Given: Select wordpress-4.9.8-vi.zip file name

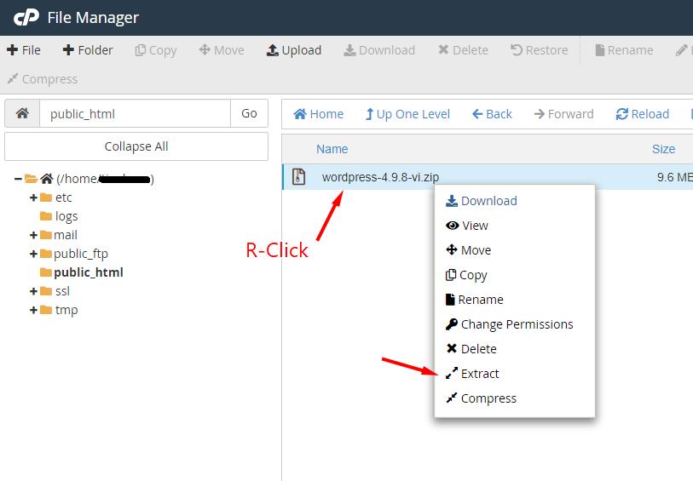Looking at the screenshot, I should [x=380, y=177].
